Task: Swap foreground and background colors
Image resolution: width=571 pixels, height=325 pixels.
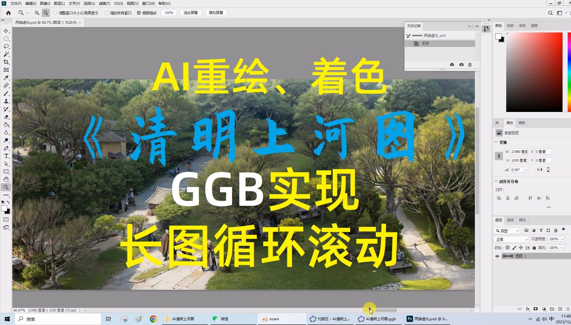Action: (8, 202)
